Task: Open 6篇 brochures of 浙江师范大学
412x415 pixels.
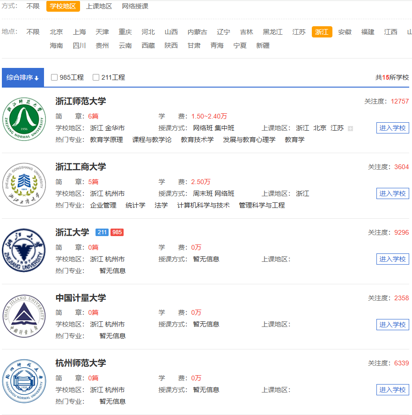Action: pos(93,116)
